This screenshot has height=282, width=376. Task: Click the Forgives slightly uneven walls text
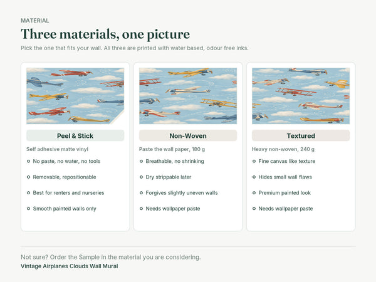point(182,193)
